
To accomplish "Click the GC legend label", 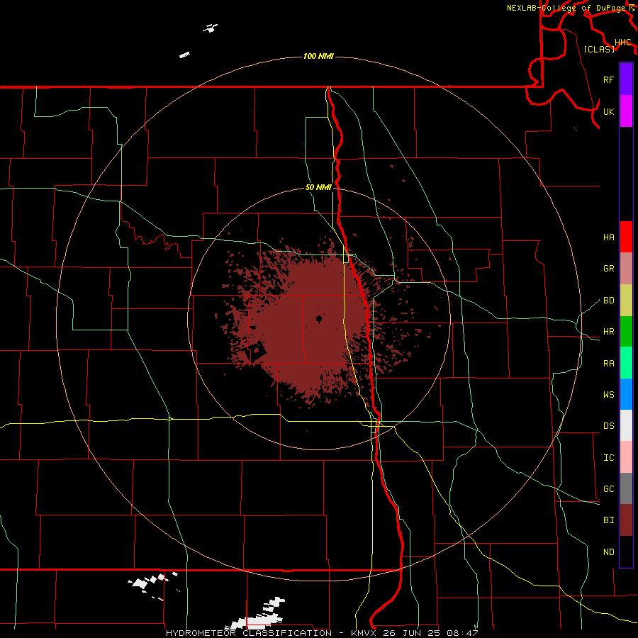I will click(608, 489).
